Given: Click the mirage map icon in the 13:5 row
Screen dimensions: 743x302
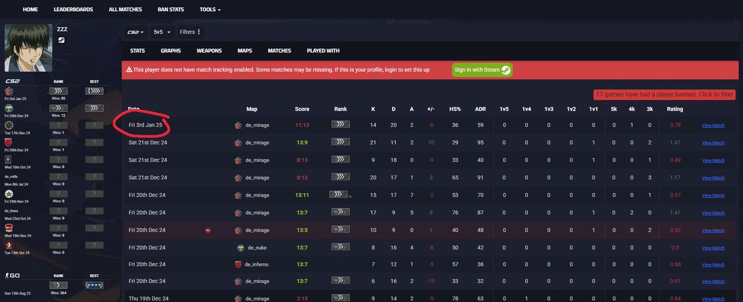Looking at the screenshot, I should point(238,230).
